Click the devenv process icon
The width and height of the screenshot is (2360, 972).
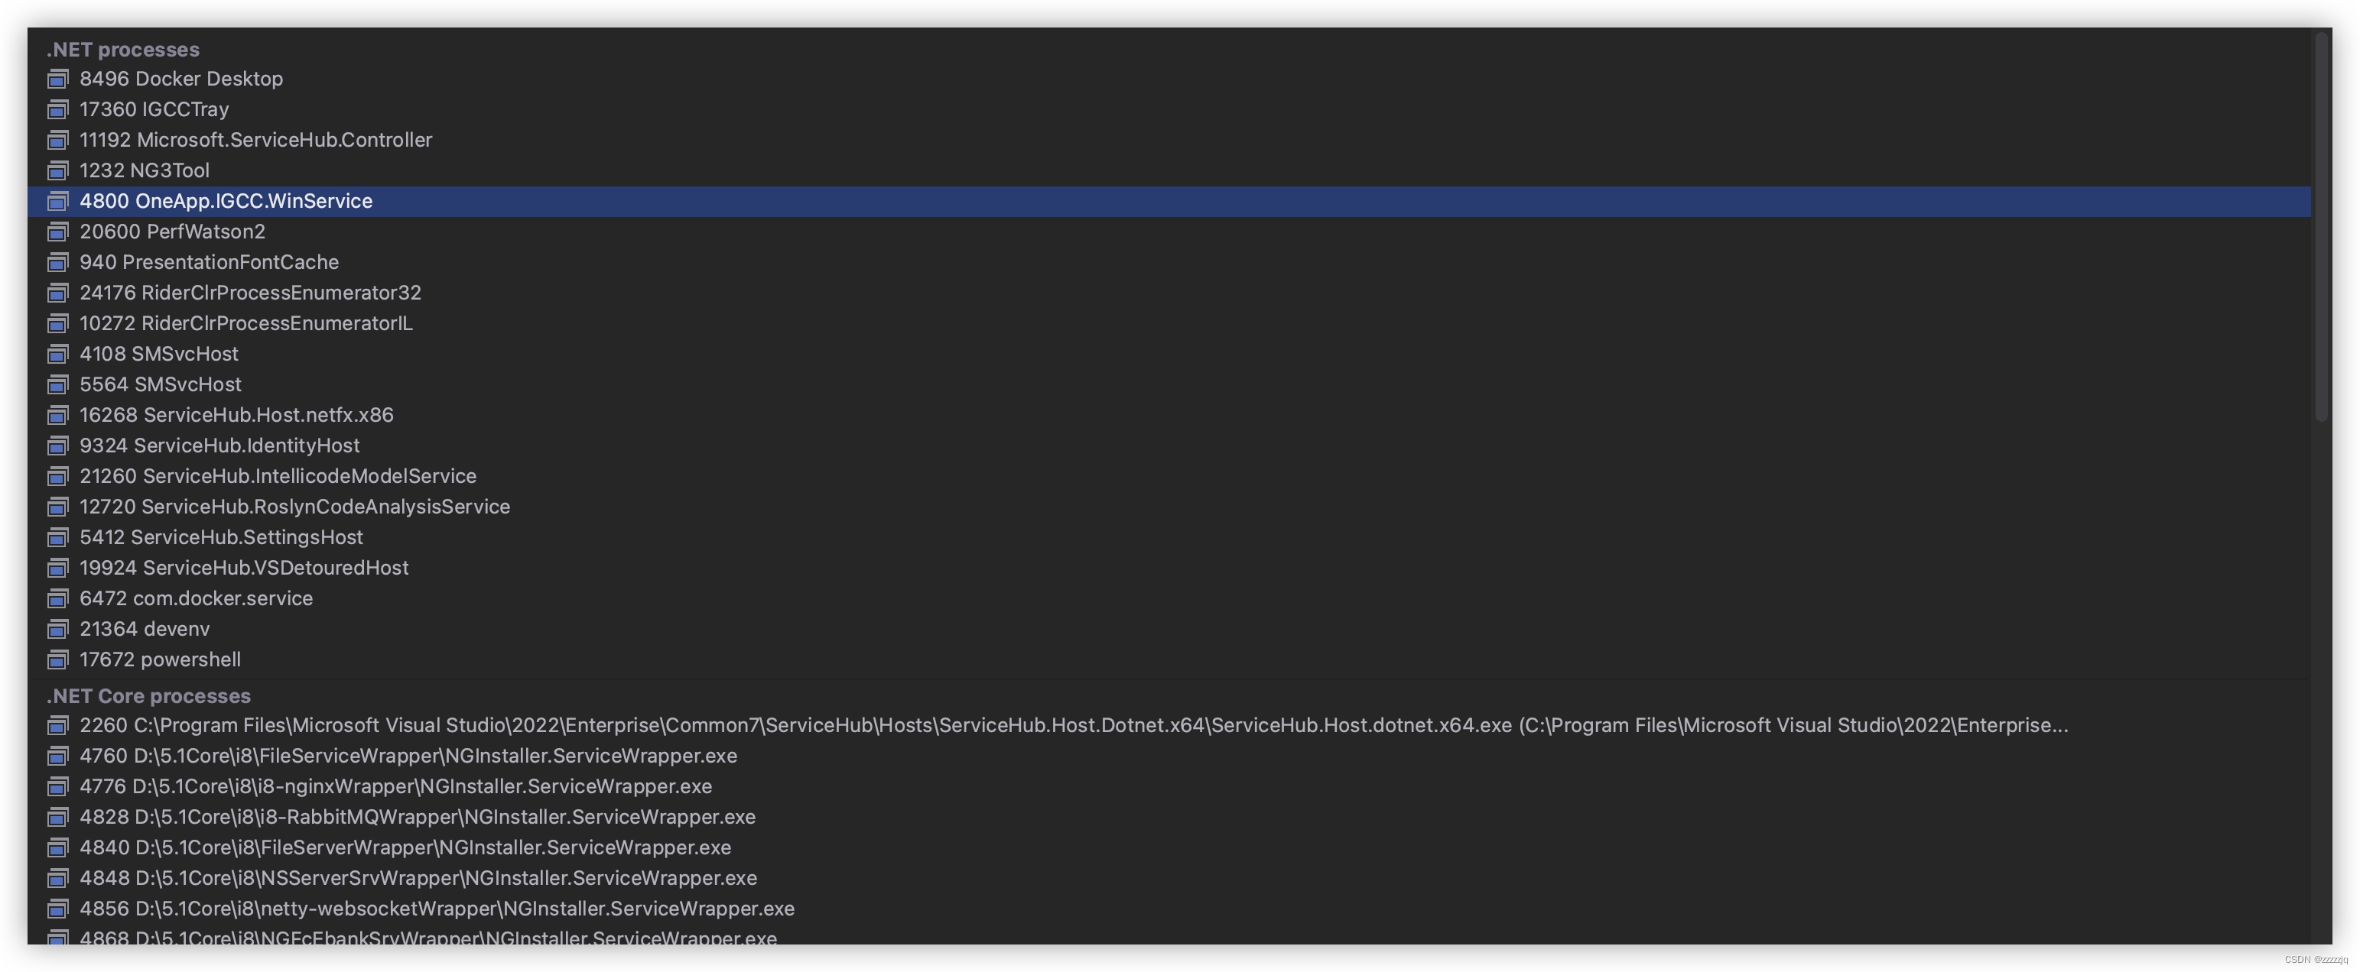click(57, 629)
